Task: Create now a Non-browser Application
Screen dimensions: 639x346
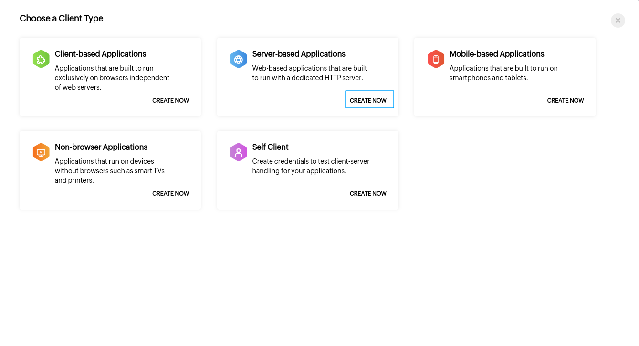Action: (x=170, y=193)
